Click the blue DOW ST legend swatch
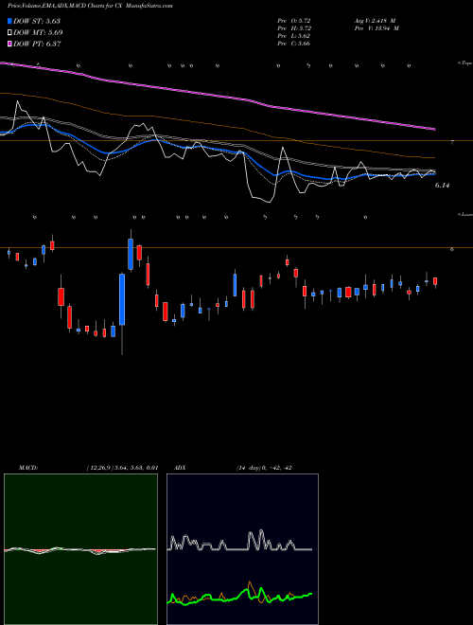The height and width of the screenshot is (625, 473). pos(9,21)
